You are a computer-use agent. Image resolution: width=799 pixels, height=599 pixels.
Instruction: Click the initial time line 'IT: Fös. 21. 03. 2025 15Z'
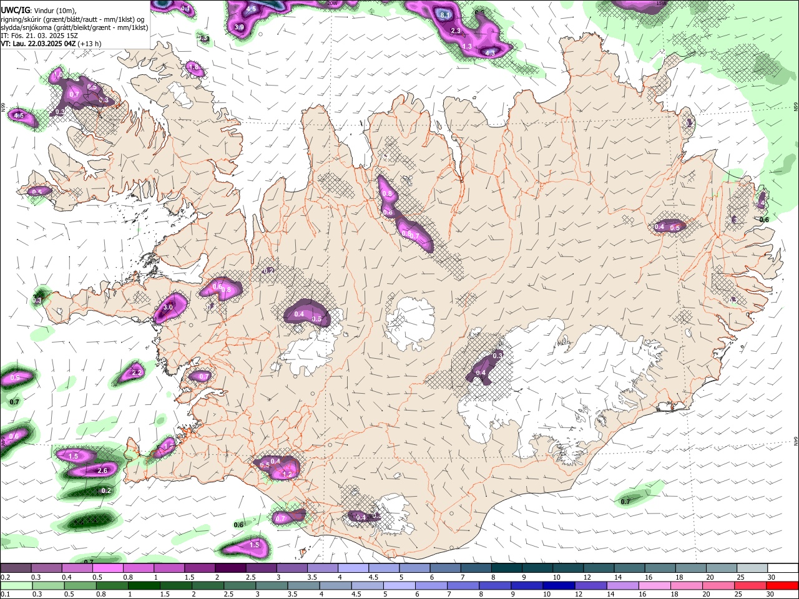(x=39, y=36)
